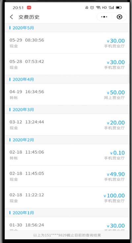The image size is (132, 243).
Task: Select the 2020年1月 section header
Action: click(x=67, y=212)
